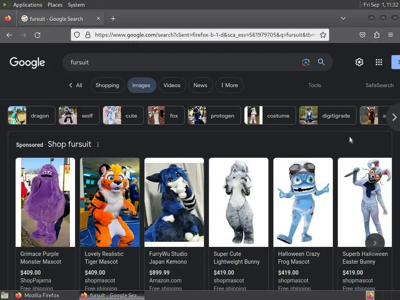
Task: Open the SafeSearch dropdown
Action: (379, 85)
